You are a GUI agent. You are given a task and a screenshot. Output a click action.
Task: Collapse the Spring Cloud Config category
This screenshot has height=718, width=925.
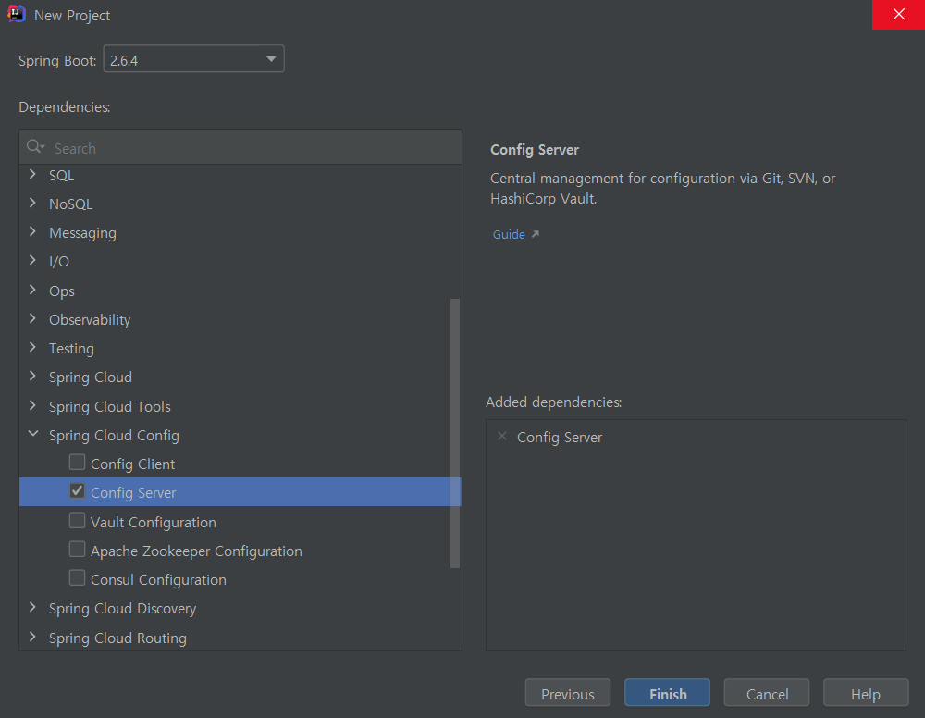[33, 435]
